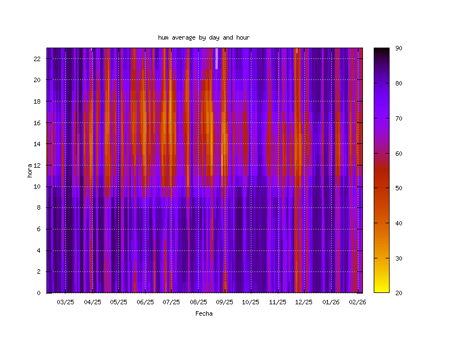Select the 02/26 date tick label
Image resolution: width=453 pixels, height=340 pixels.
[x=357, y=302]
